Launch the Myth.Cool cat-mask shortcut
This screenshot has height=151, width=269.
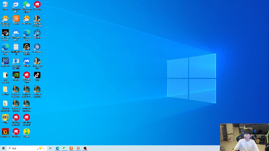[5, 61]
